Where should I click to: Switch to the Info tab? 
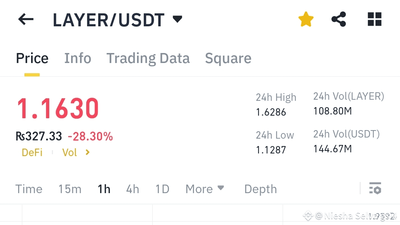click(78, 58)
